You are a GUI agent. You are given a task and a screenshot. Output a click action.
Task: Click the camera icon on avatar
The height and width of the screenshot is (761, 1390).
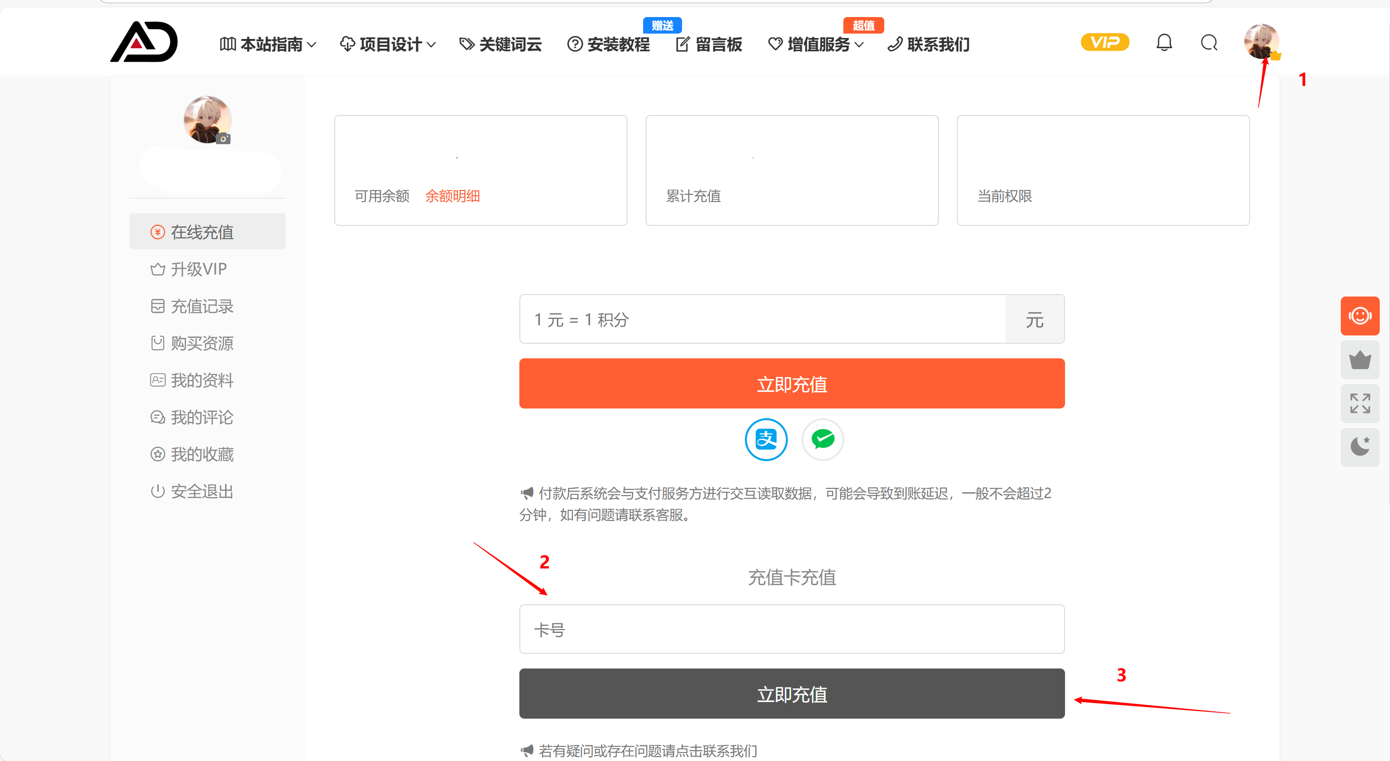pos(224,139)
